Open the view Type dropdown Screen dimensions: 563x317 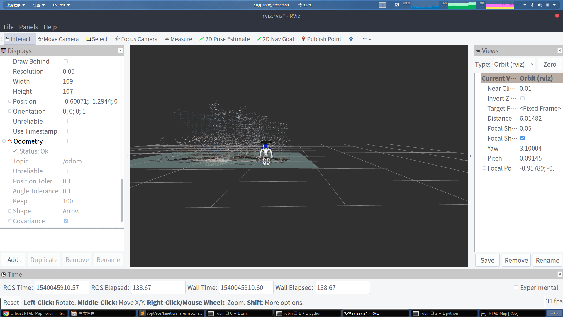[x=514, y=64]
